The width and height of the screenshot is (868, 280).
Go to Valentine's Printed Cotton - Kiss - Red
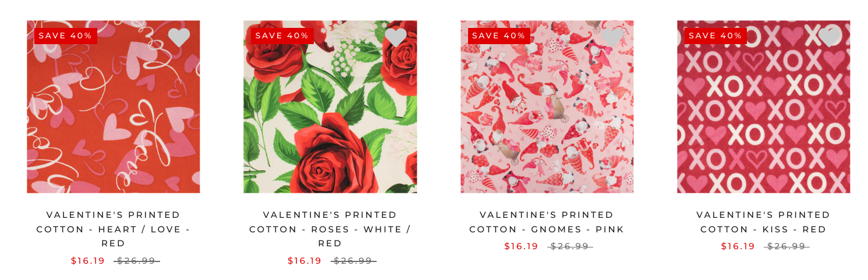click(x=763, y=222)
